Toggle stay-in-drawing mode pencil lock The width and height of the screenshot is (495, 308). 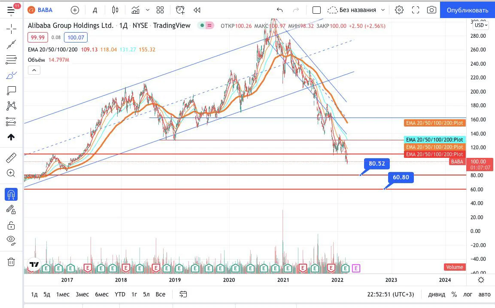(11, 209)
